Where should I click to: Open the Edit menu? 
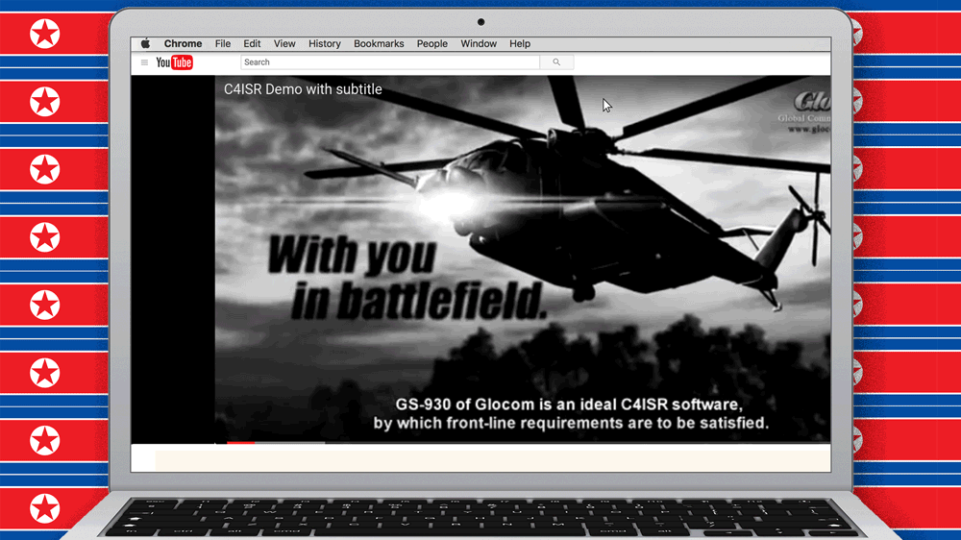click(251, 43)
